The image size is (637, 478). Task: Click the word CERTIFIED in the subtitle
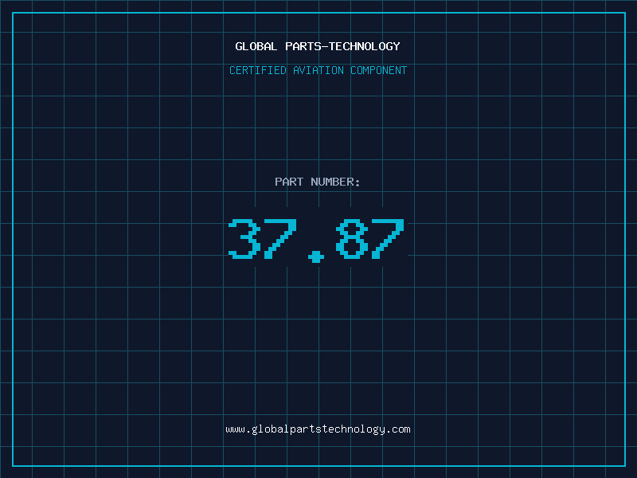(x=257, y=70)
